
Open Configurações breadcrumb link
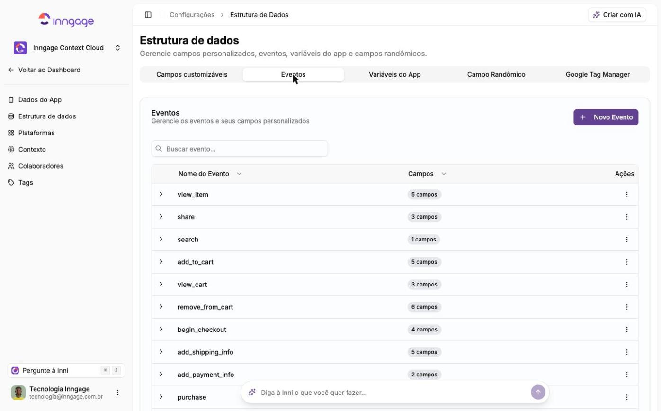pyautogui.click(x=192, y=15)
